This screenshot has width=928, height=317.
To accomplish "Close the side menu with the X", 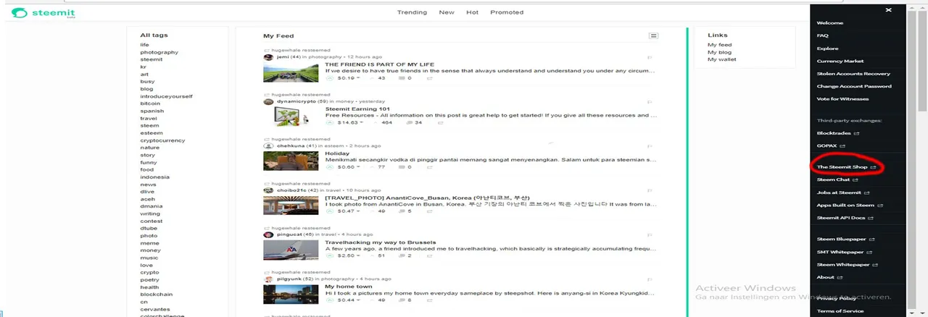I will pyautogui.click(x=888, y=10).
